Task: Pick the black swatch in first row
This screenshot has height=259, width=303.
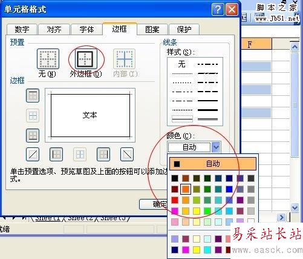Action: coord(175,178)
